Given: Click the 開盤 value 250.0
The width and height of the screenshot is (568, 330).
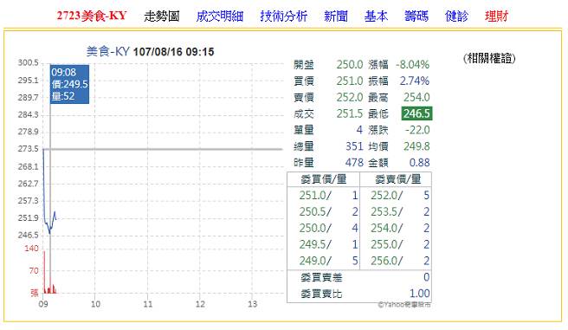Looking at the screenshot, I should pyautogui.click(x=349, y=64).
